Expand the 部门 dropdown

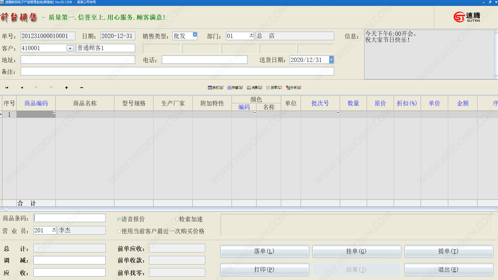[x=251, y=35]
